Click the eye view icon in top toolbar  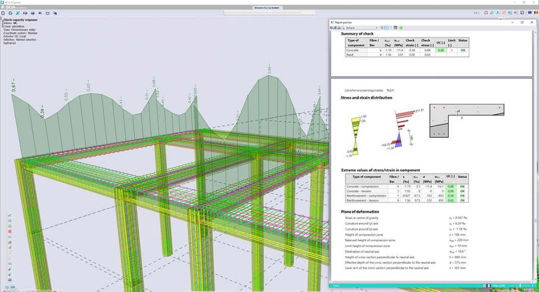coord(41,12)
